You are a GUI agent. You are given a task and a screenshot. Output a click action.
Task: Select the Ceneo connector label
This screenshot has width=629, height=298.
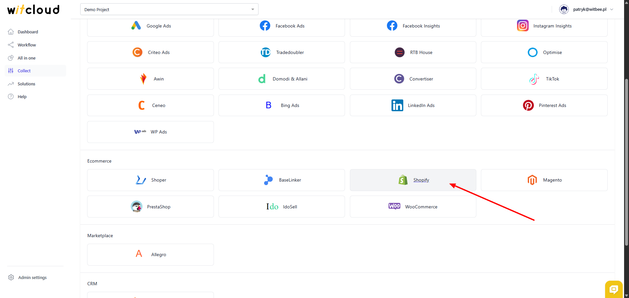[x=159, y=105]
